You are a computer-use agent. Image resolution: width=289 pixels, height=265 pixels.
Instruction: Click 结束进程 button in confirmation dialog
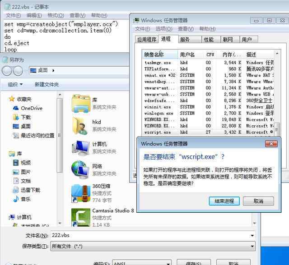(x=224, y=201)
